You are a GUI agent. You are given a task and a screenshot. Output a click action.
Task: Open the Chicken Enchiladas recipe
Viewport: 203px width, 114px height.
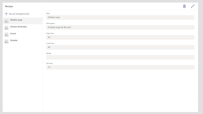[x=23, y=28]
